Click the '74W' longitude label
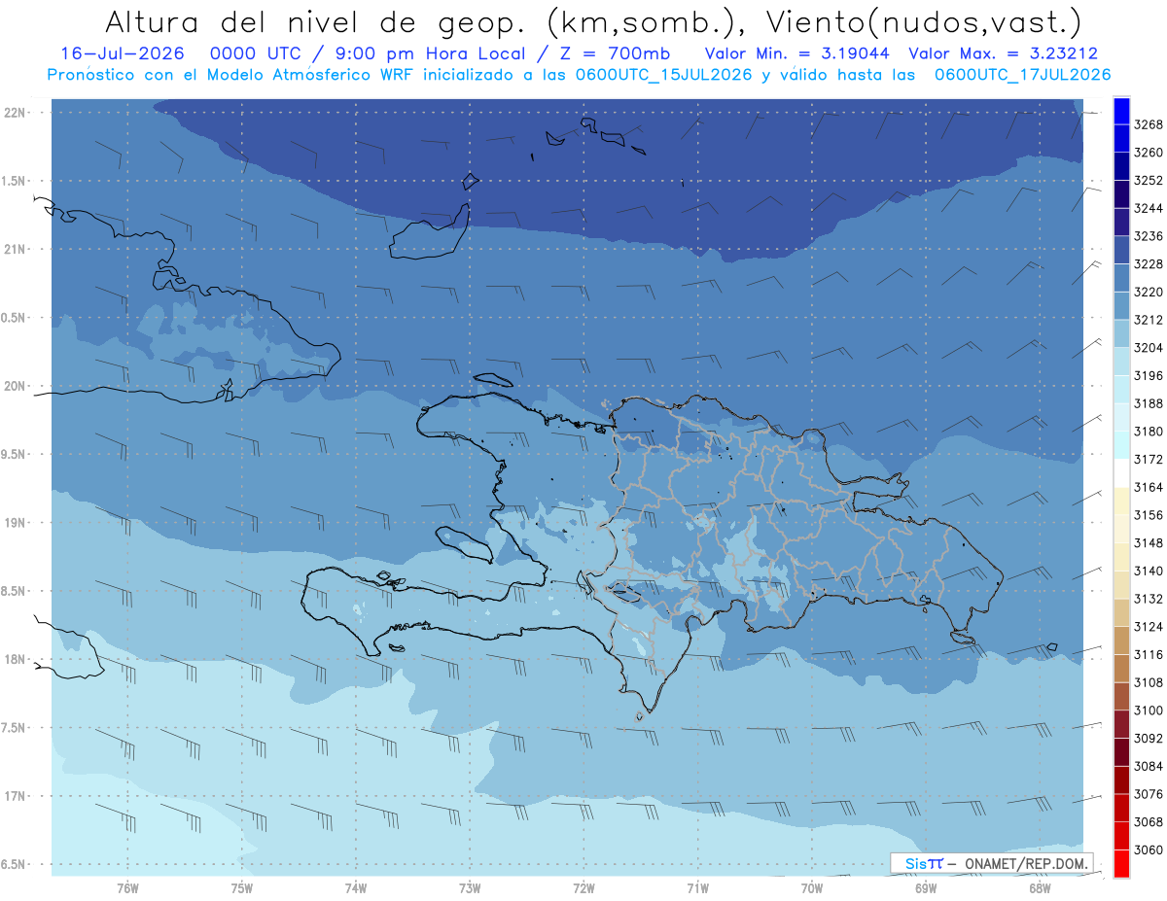This screenshot has width=1167, height=901. point(356,888)
